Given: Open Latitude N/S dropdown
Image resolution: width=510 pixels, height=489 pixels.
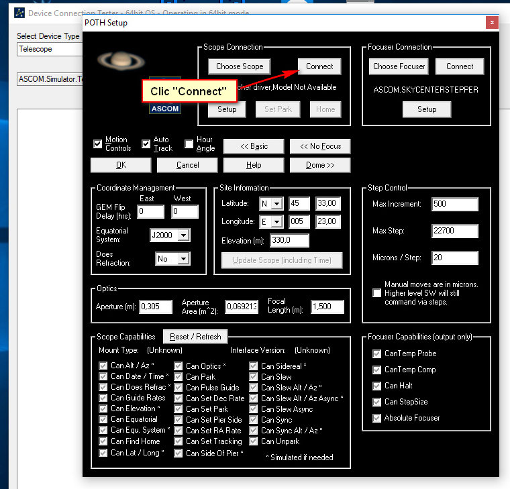Looking at the screenshot, I should tap(271, 203).
